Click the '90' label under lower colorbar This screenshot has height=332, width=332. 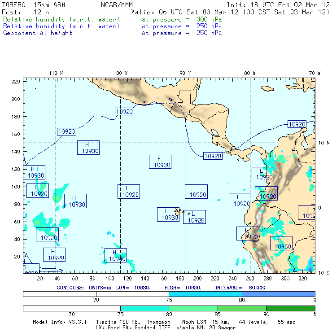266,314
